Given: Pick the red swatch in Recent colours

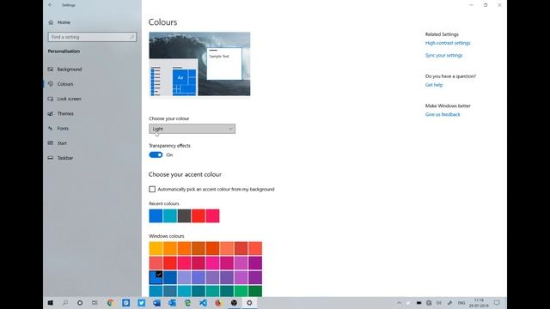Looking at the screenshot, I should 199,215.
